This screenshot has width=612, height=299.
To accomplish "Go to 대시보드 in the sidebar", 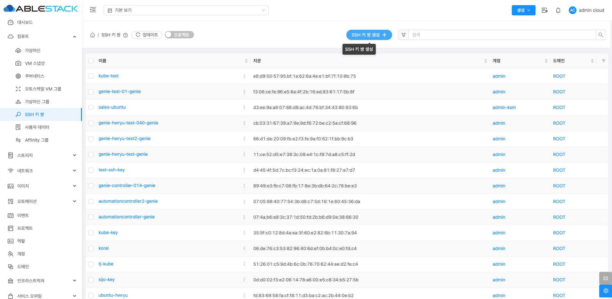I will pyautogui.click(x=25, y=22).
